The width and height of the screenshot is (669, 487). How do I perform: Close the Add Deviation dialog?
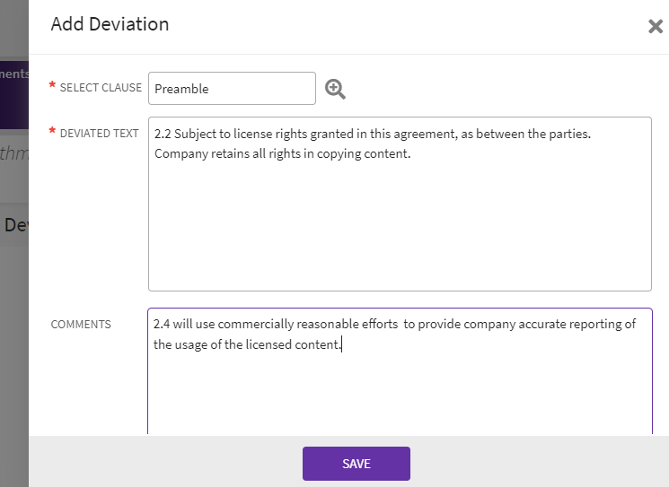[x=656, y=27]
